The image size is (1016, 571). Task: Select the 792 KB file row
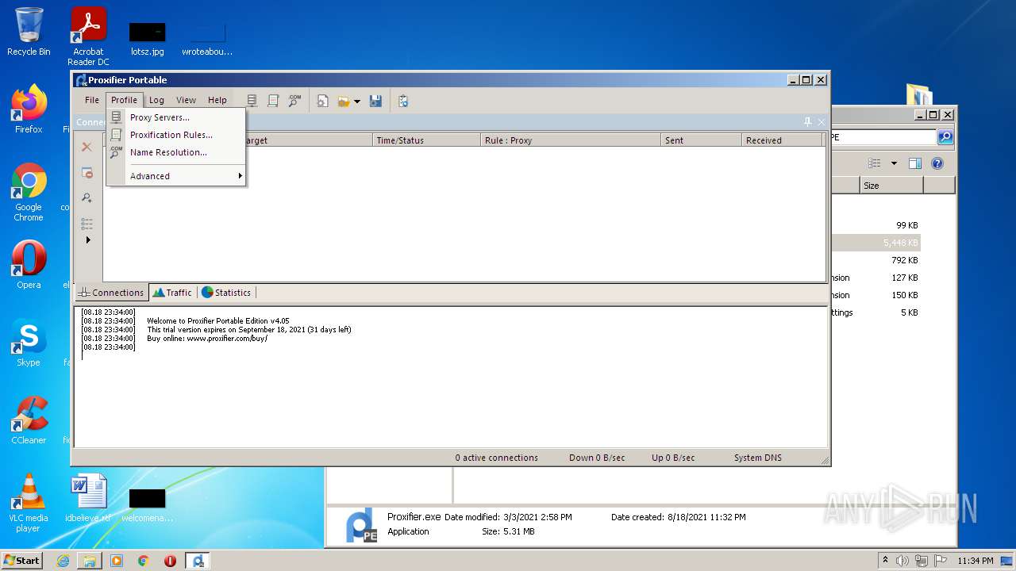coord(876,260)
